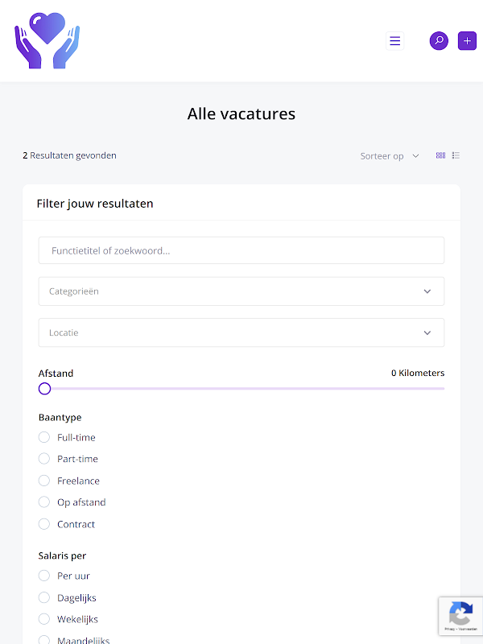Viewport: 483px width, 644px height.
Task: Choose Freelance as job type
Action: click(44, 481)
